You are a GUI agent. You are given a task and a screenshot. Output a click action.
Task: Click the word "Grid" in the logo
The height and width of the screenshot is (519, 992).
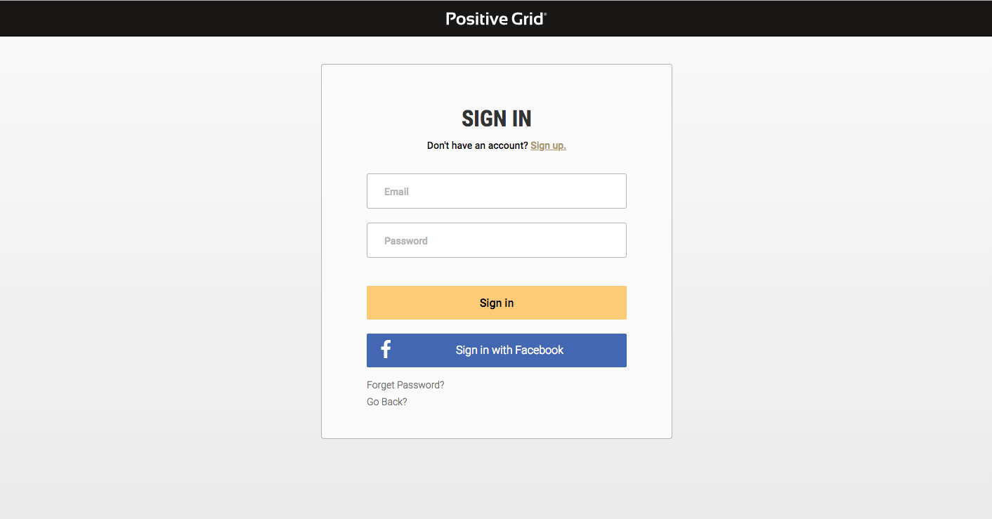[527, 19]
